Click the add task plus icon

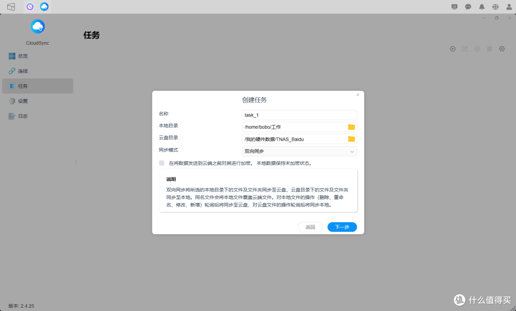click(x=453, y=49)
